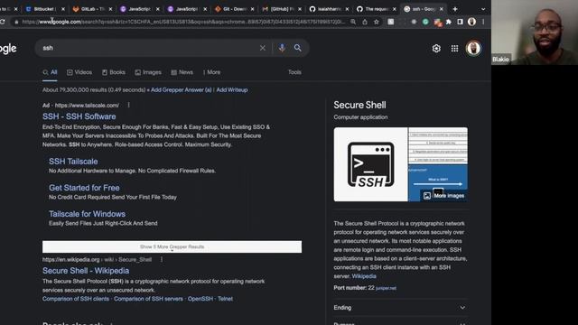Screen dimensions: 578x325
Task: Select the Images search tab
Action: [148, 72]
